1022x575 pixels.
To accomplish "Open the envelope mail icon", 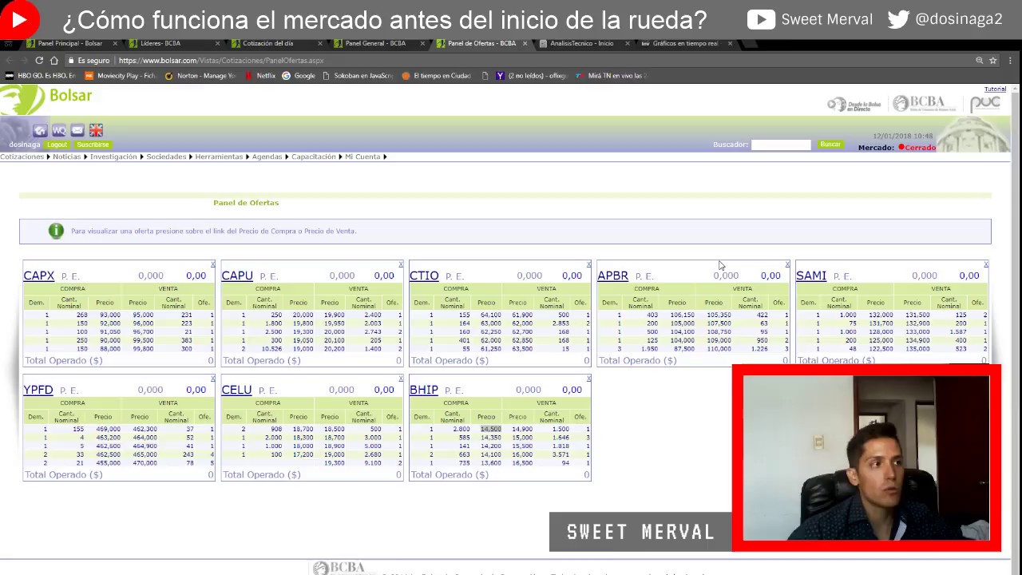I will coord(77,130).
